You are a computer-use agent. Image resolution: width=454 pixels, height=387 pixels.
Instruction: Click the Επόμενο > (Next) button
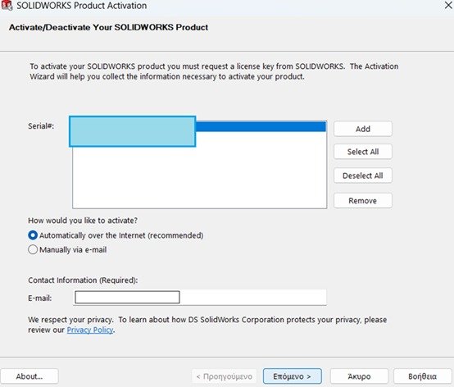pyautogui.click(x=292, y=376)
